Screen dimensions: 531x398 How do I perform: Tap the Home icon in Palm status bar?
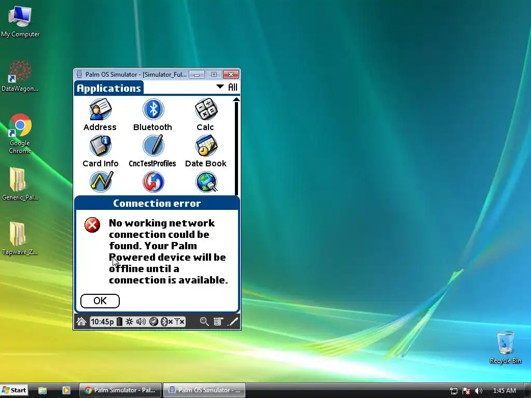tap(81, 321)
